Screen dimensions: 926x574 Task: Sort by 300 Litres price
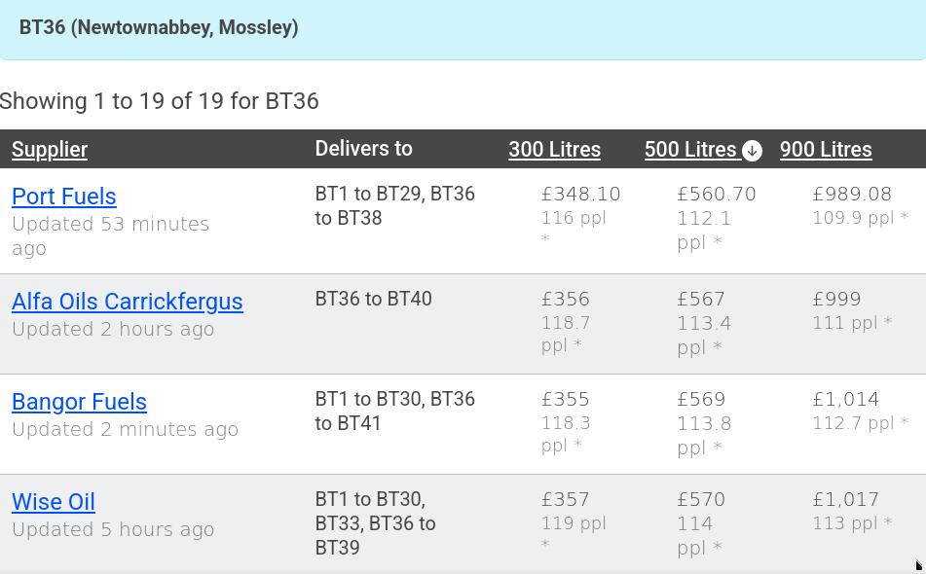(554, 150)
